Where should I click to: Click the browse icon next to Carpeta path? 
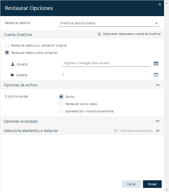coord(156,75)
